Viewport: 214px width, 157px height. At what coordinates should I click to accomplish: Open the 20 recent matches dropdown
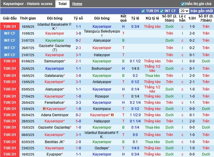pyautogui.click(x=184, y=11)
